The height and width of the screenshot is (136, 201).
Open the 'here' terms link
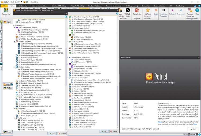pos(195,124)
